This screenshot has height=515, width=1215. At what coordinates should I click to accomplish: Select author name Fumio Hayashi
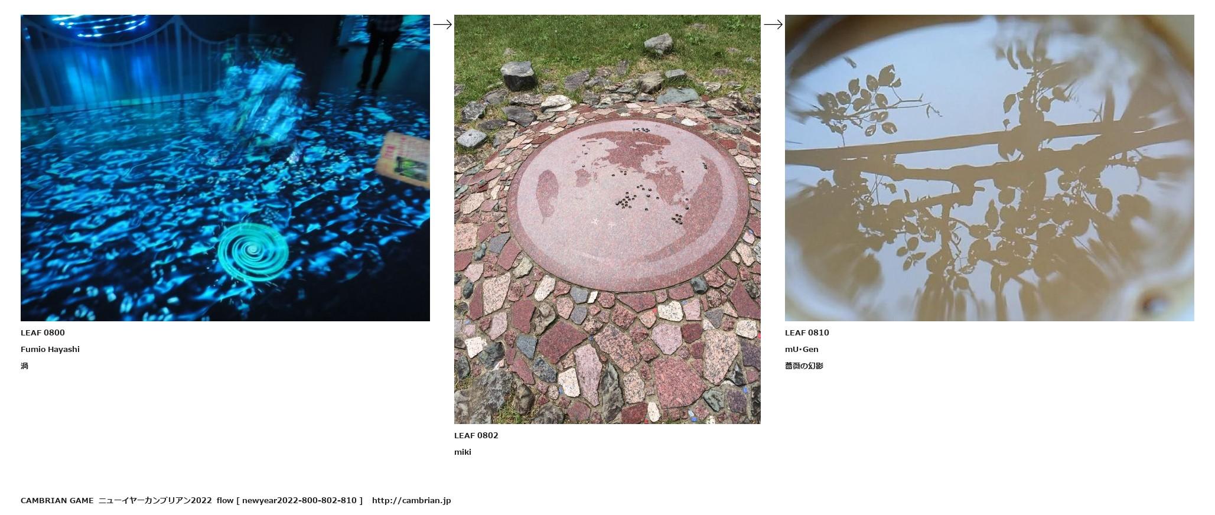[50, 349]
